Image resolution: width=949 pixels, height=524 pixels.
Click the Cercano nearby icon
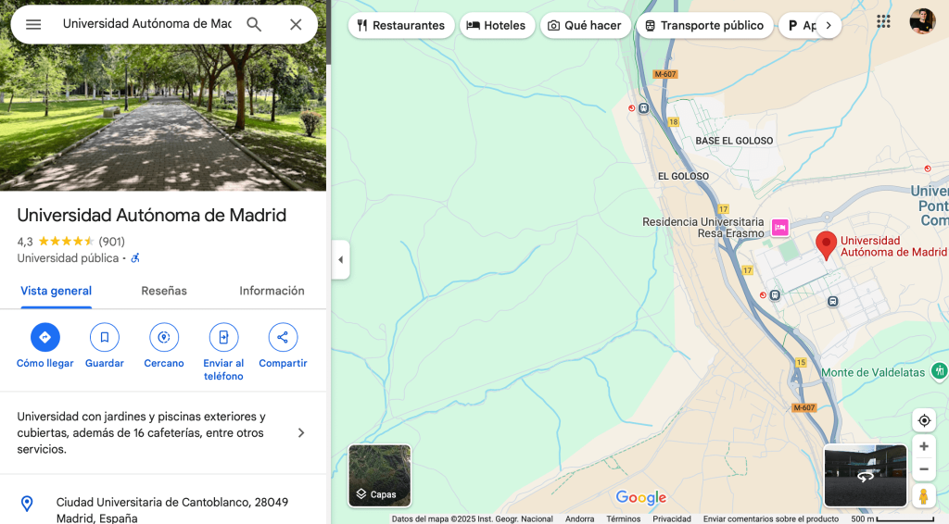(x=164, y=337)
